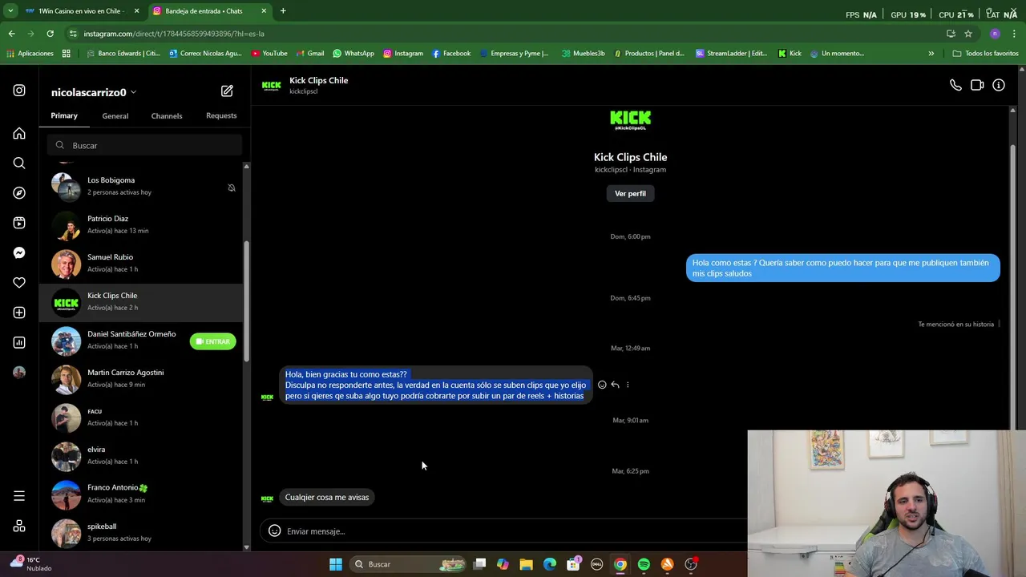Bookmark this page with the star icon

pos(968,34)
